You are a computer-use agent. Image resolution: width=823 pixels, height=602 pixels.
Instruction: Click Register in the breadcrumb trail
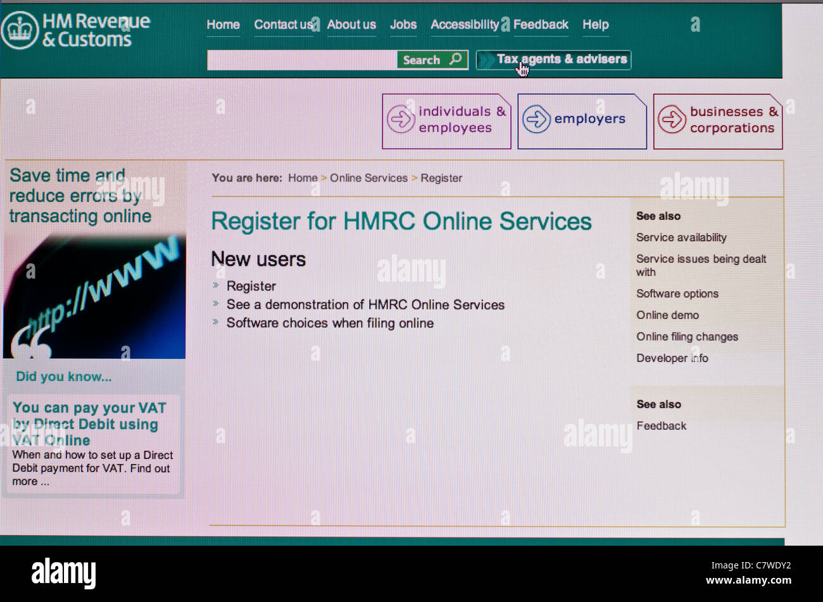tap(441, 179)
